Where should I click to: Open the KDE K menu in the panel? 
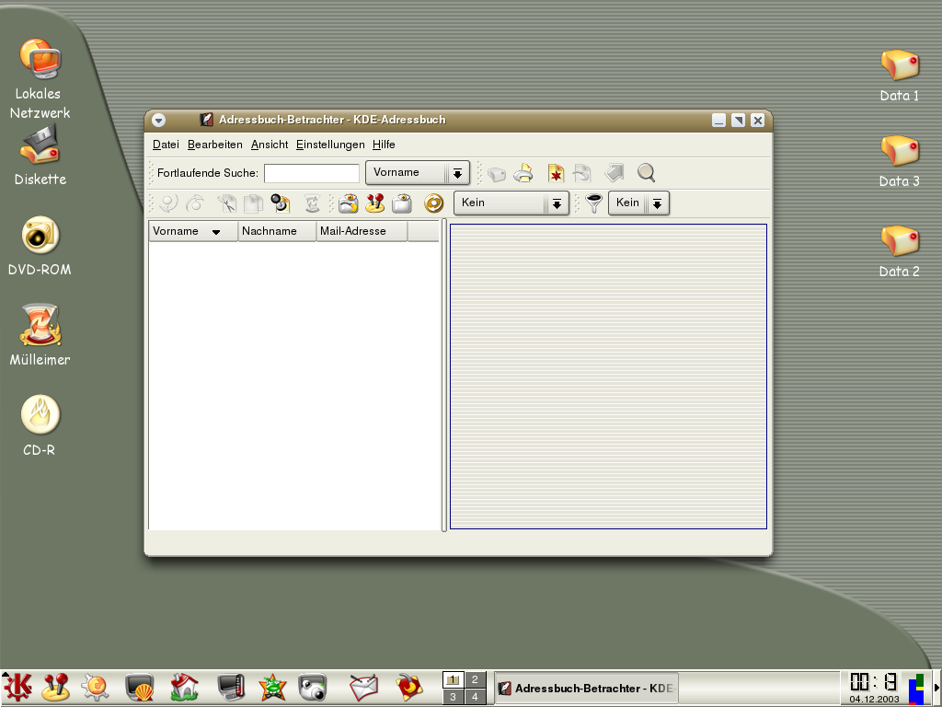[18, 687]
